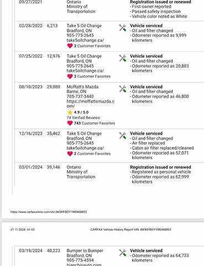Click the wrench icon for 12/16/2023 service
Viewport: 204px width, 266px height.
(x=123, y=136)
